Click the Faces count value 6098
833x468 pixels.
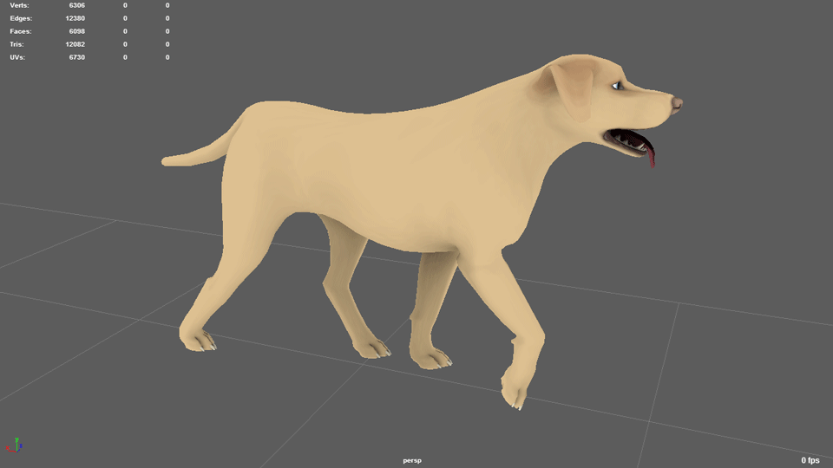pos(77,31)
